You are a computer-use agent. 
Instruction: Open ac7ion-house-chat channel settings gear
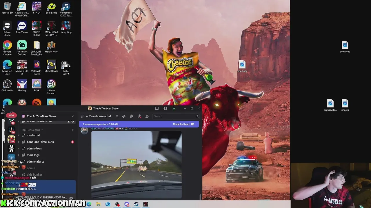(x=73, y=122)
